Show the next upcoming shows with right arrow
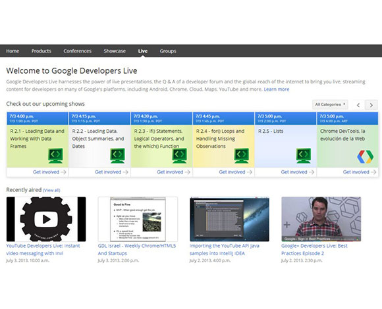 [371, 105]
